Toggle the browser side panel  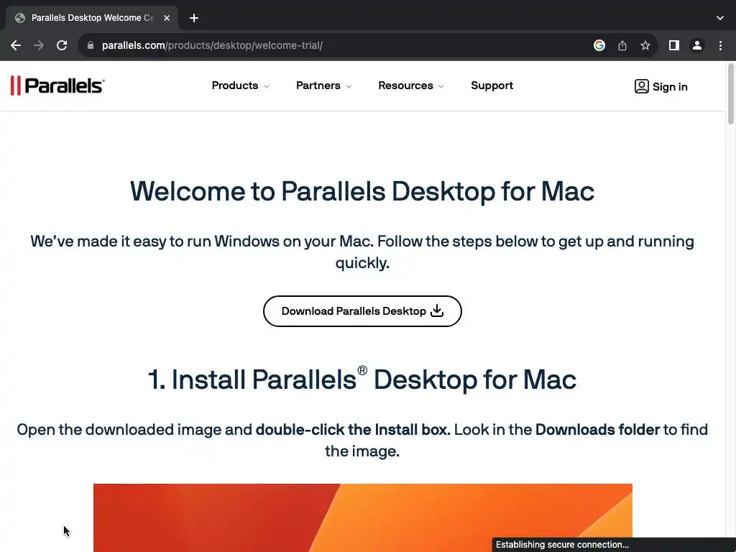point(674,45)
